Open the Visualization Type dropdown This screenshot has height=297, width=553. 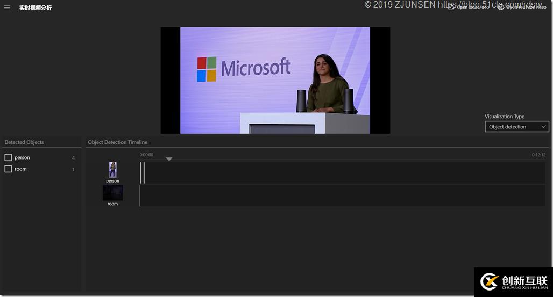click(x=516, y=127)
